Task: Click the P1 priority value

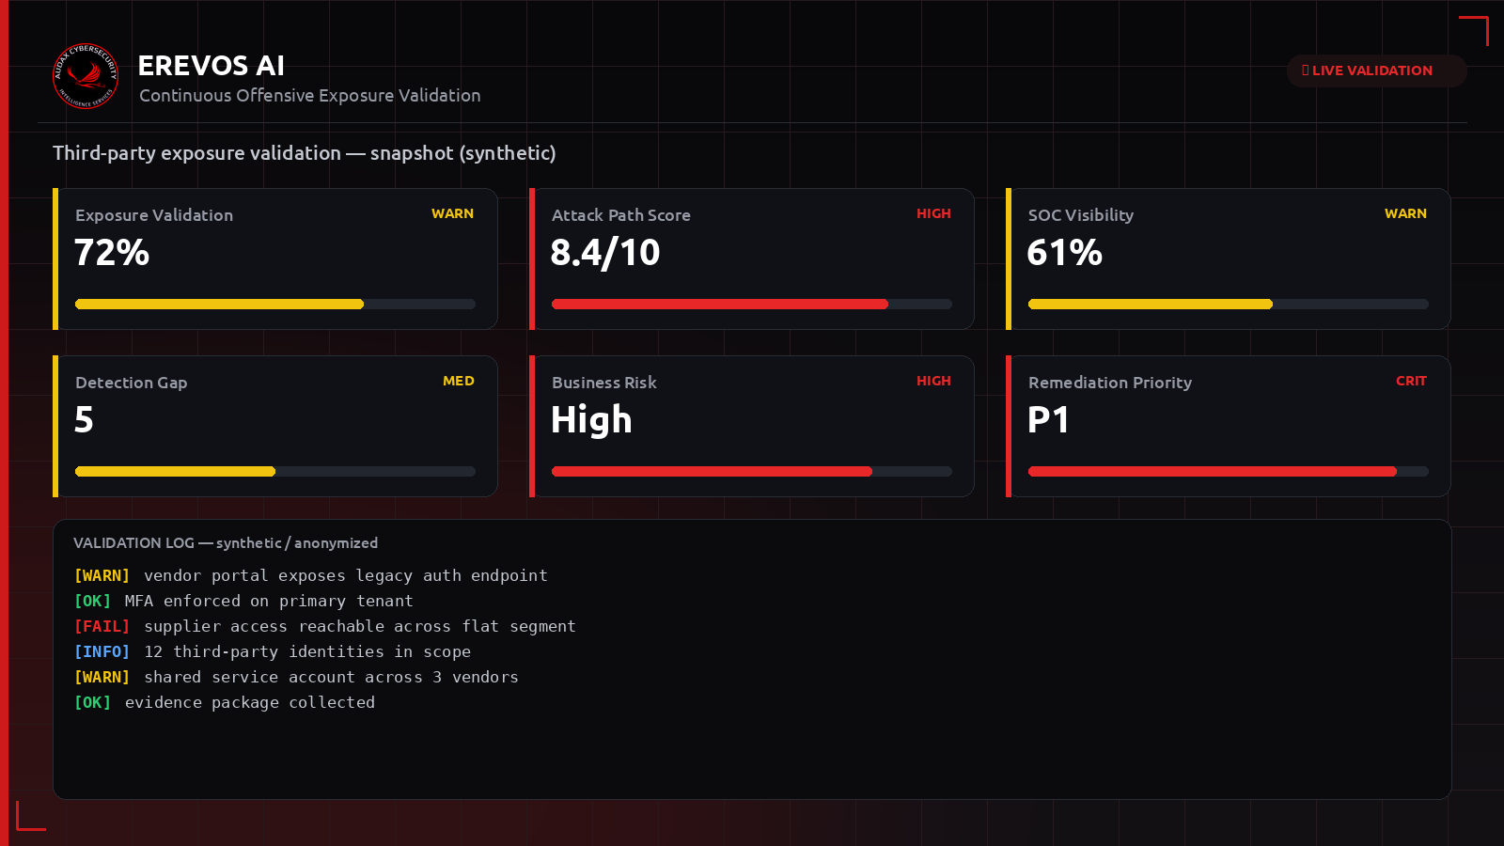Action: (1048, 420)
